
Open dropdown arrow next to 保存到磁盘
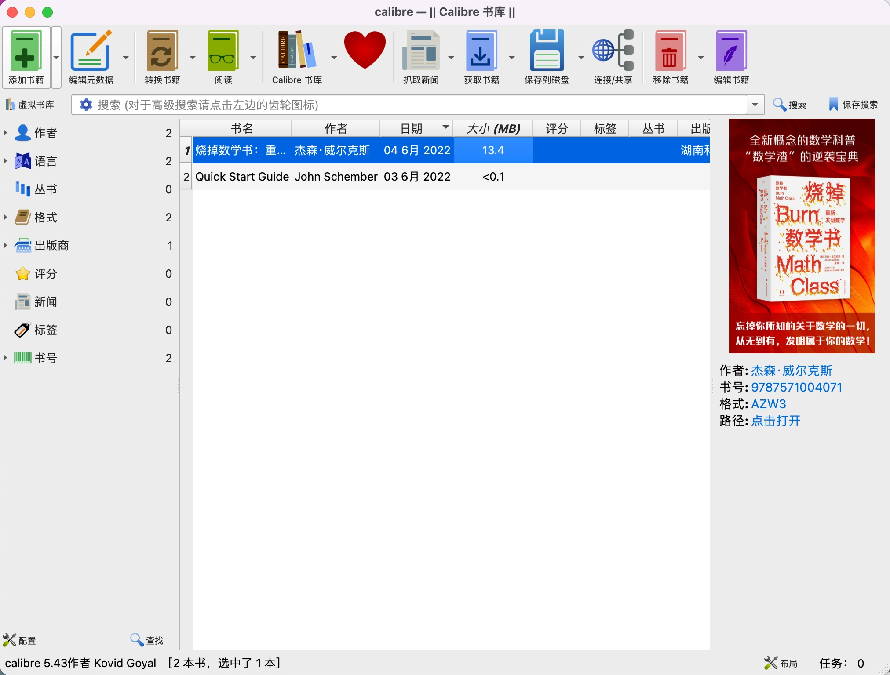point(581,57)
